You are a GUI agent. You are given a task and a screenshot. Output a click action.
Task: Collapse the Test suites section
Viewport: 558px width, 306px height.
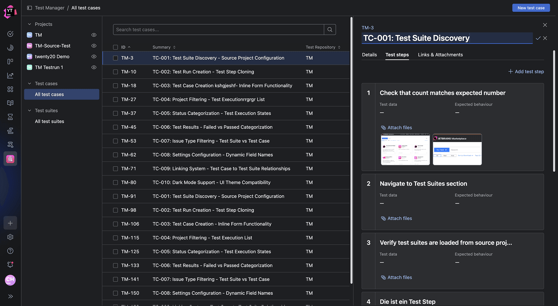[30, 110]
